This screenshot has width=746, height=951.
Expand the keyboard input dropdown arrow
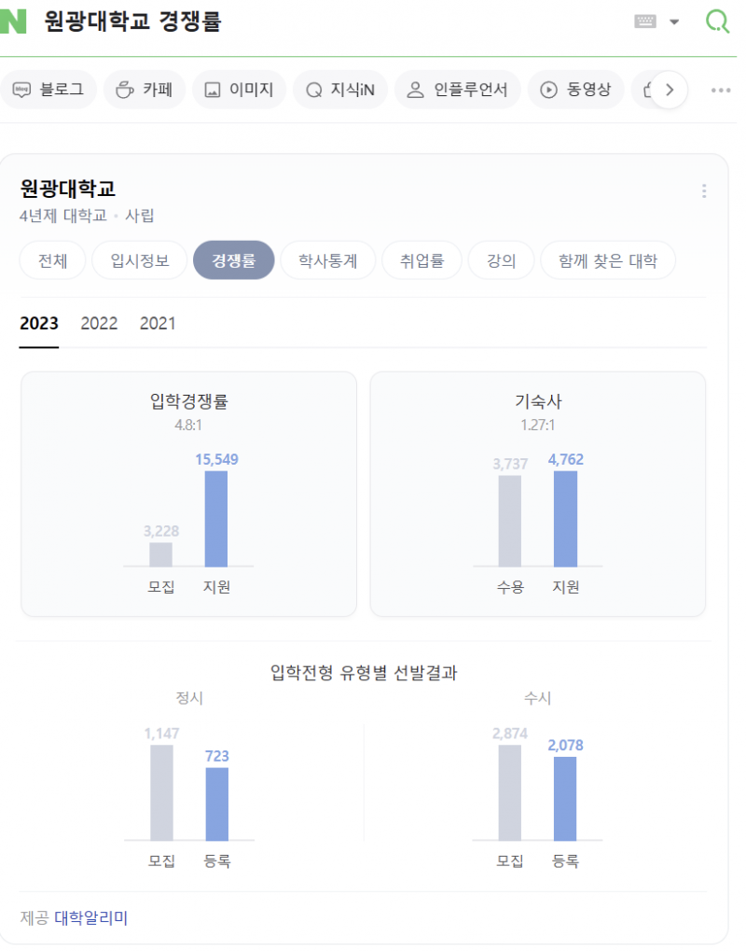674,21
